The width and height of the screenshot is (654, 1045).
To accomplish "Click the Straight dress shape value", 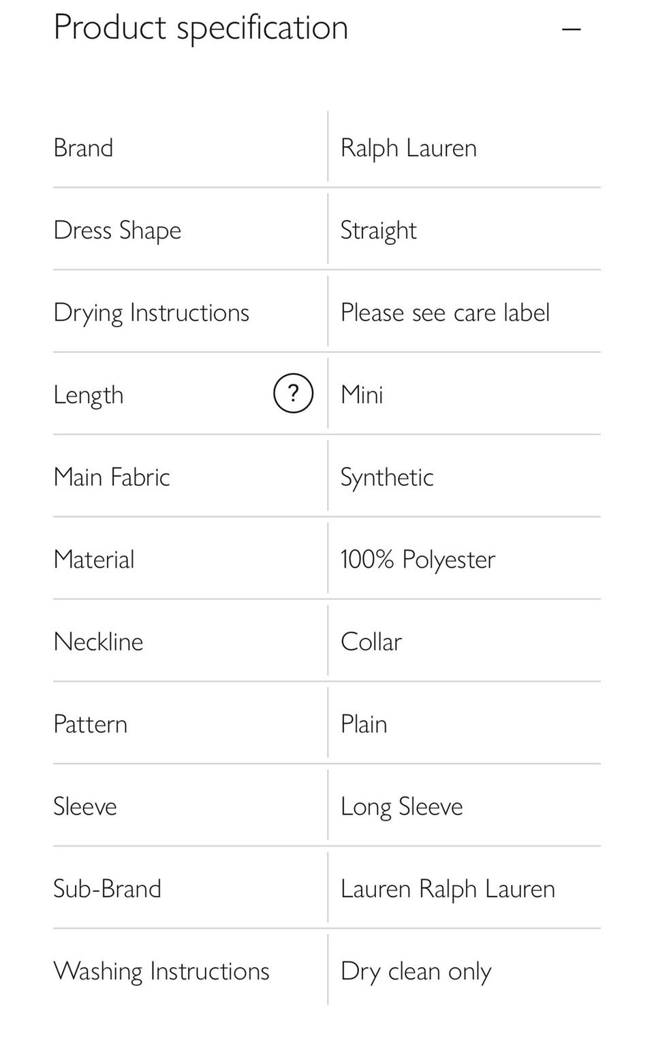I will coord(378,230).
